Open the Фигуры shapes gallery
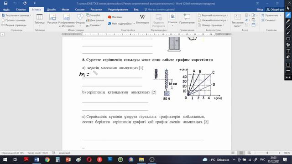Viewport: 292px width, 164px height. tap(80, 20)
